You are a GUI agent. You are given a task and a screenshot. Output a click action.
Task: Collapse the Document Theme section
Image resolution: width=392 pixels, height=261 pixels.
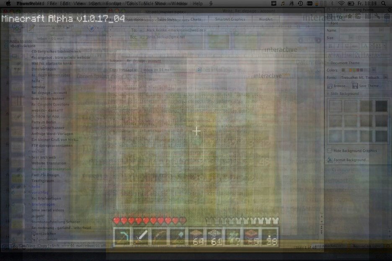click(x=328, y=63)
